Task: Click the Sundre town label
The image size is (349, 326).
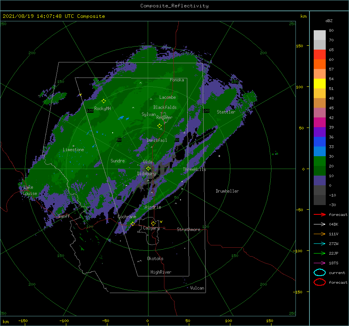Action: coord(117,160)
